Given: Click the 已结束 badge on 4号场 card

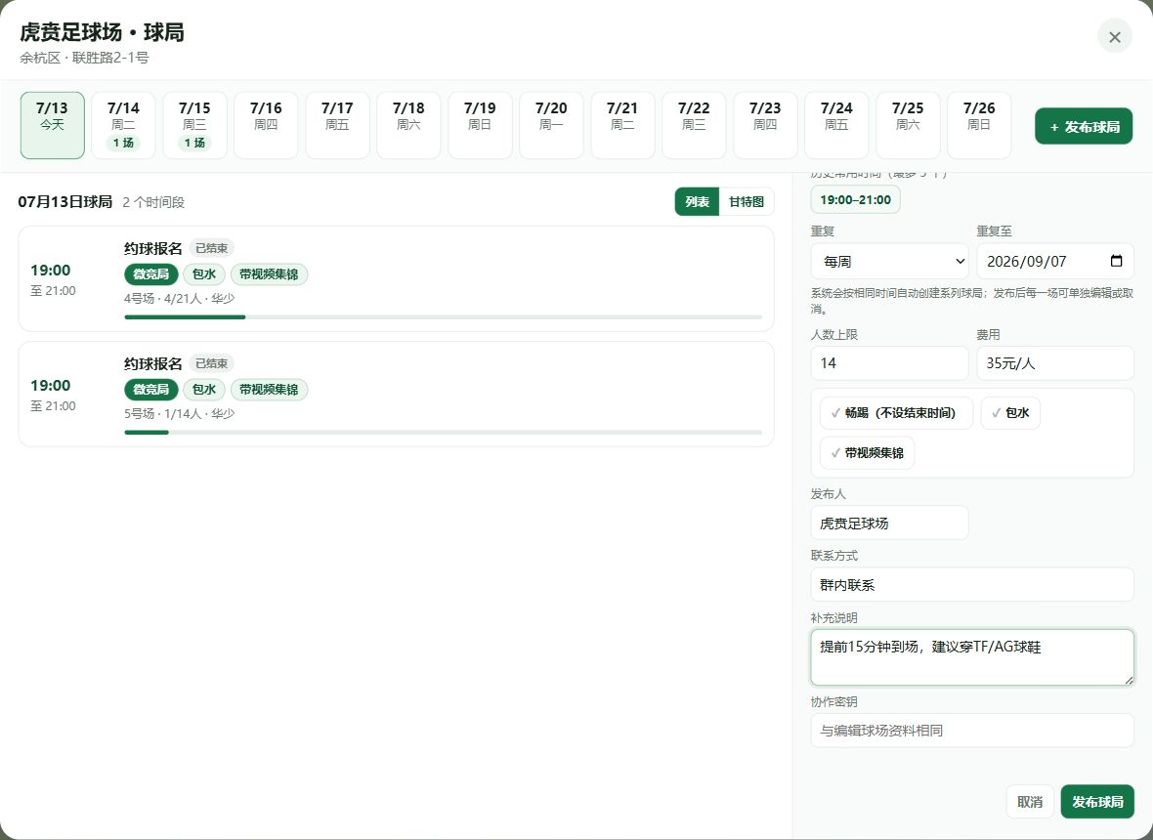Looking at the screenshot, I should click(211, 248).
